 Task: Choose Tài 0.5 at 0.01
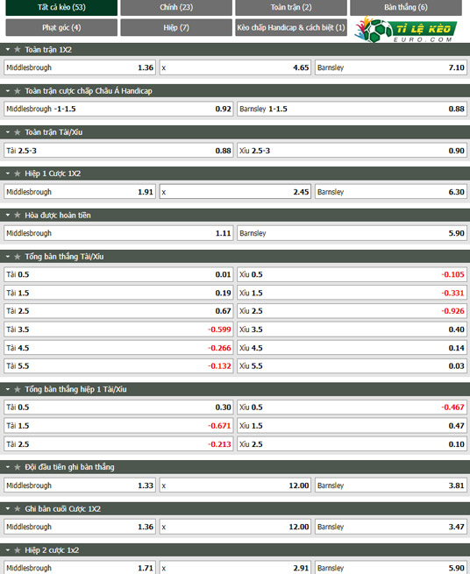coord(118,274)
